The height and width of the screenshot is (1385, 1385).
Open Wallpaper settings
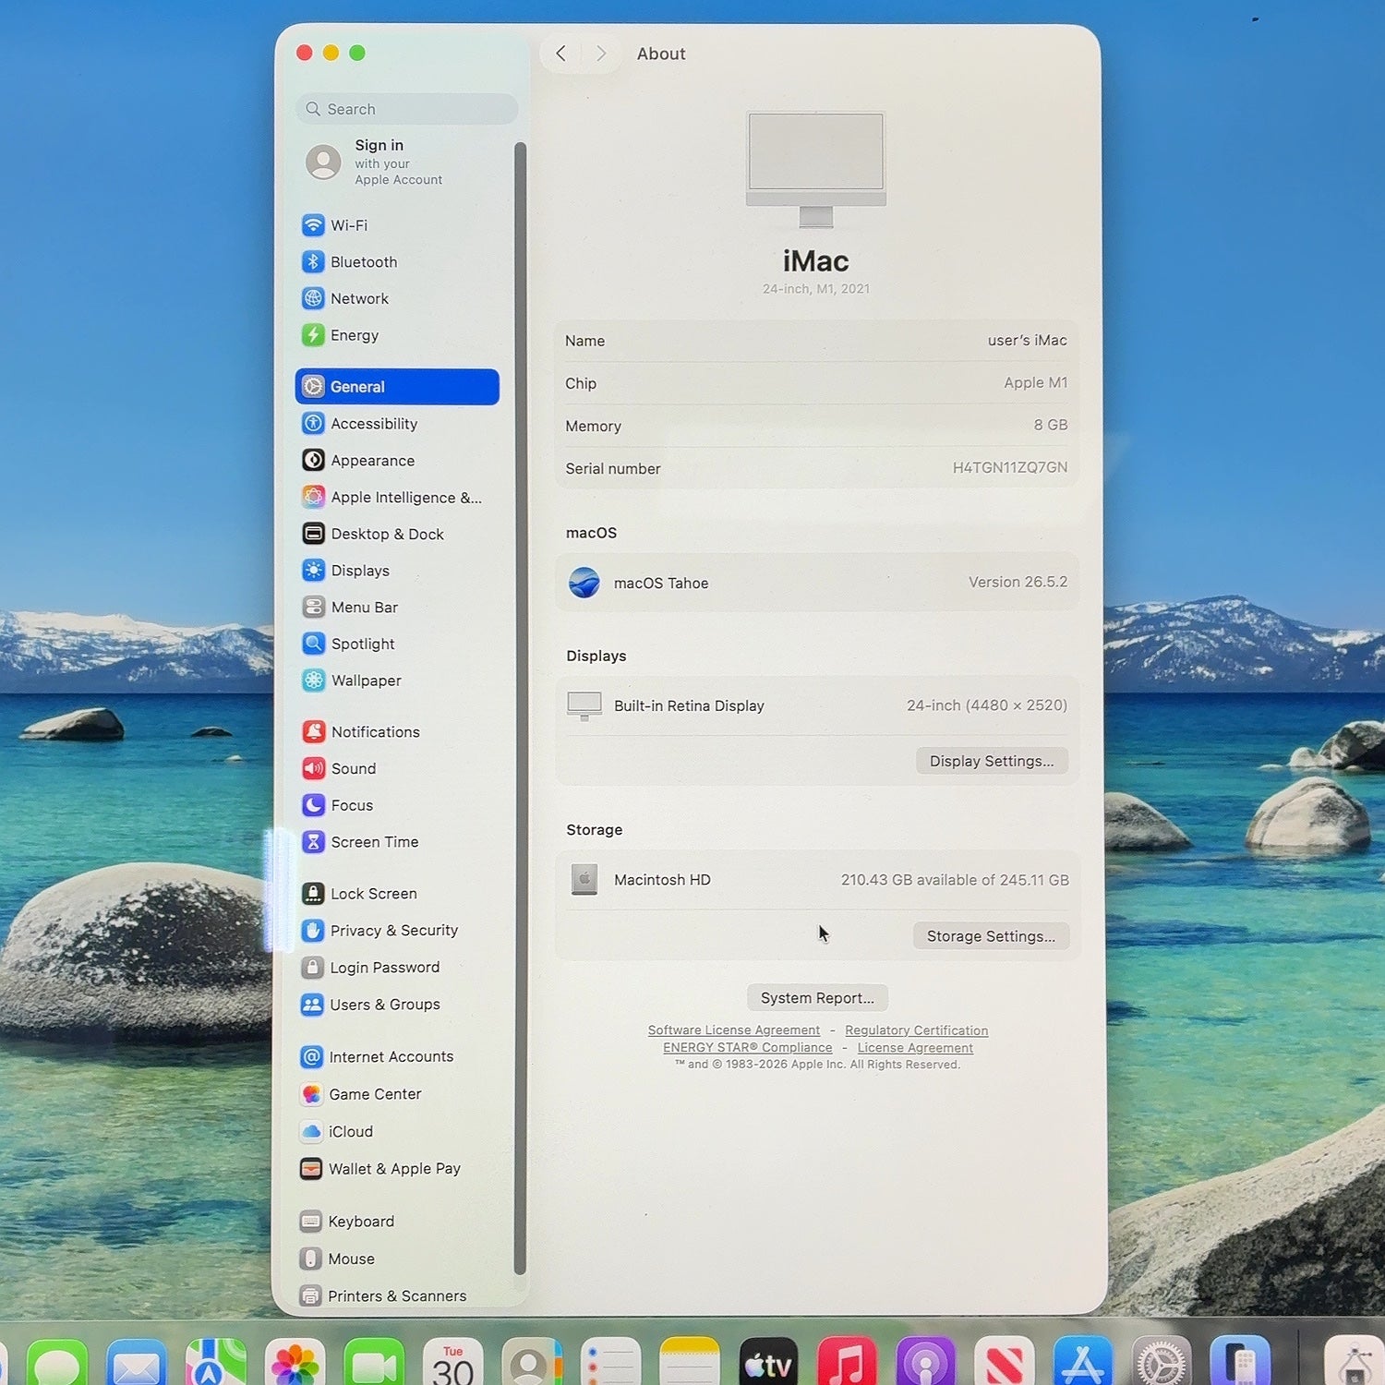[397, 680]
